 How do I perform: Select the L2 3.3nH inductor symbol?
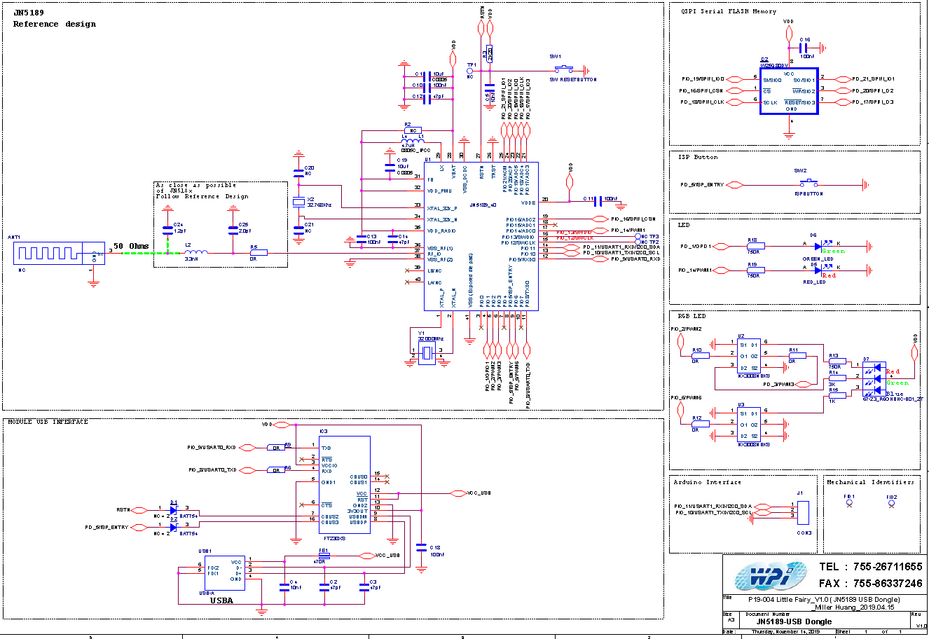pos(195,253)
